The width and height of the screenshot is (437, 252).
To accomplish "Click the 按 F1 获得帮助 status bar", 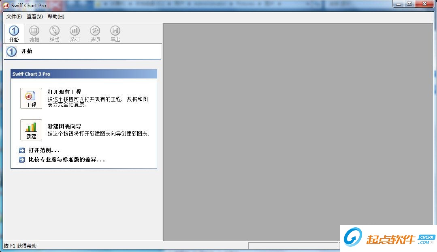I will [20, 246].
